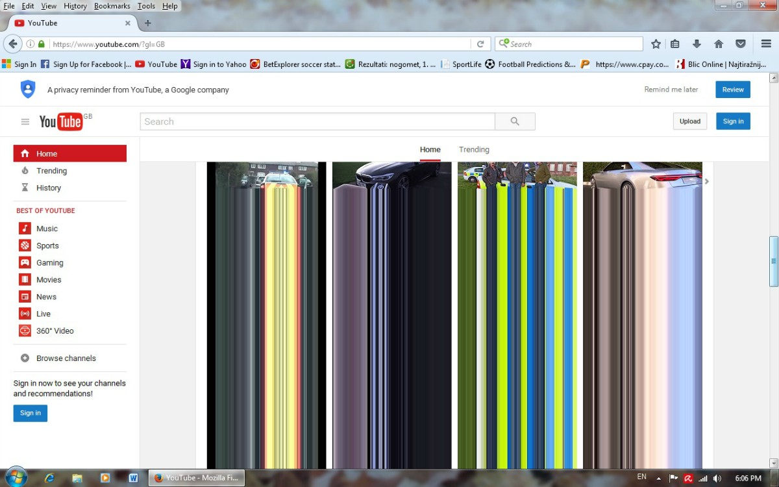The height and width of the screenshot is (487, 779).
Task: Click the YouTube search magnifier button
Action: coord(515,121)
